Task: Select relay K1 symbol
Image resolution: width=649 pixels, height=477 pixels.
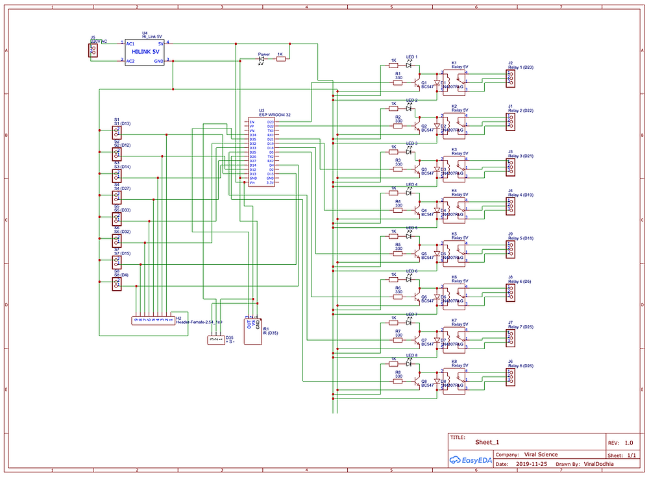Action: pyautogui.click(x=454, y=83)
